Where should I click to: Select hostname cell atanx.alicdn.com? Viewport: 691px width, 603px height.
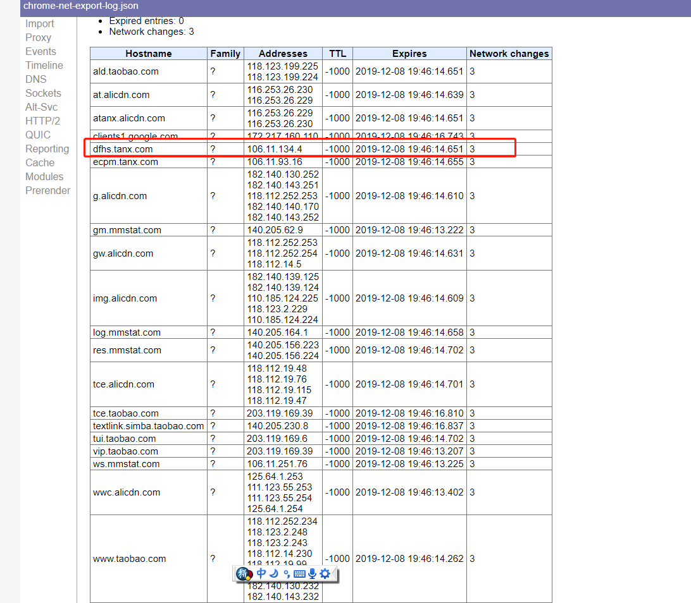(x=149, y=118)
